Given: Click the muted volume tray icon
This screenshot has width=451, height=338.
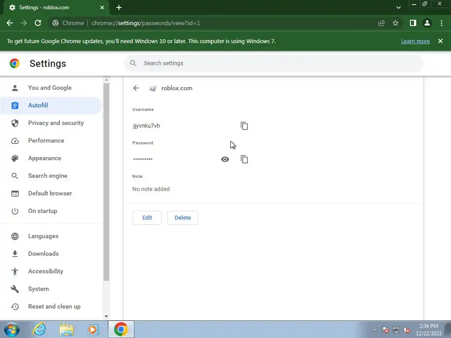Looking at the screenshot, I should click(407, 330).
